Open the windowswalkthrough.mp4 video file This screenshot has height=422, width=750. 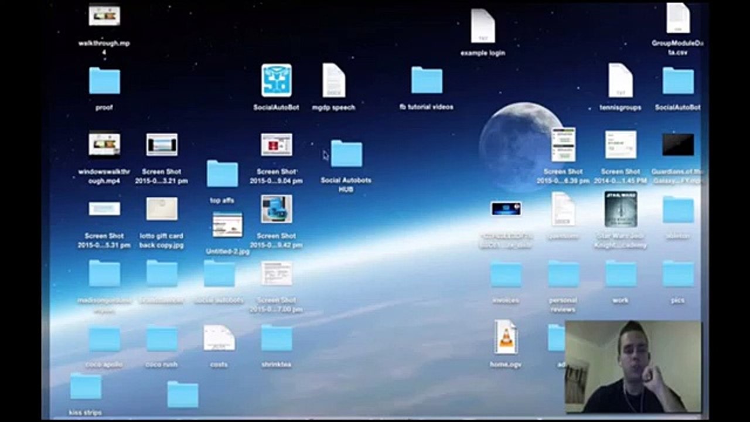tap(104, 145)
